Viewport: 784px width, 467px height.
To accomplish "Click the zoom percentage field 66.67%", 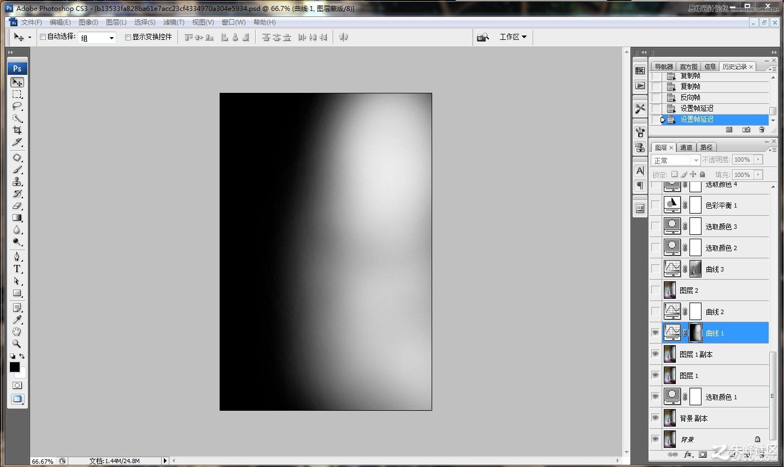I will 43,461.
